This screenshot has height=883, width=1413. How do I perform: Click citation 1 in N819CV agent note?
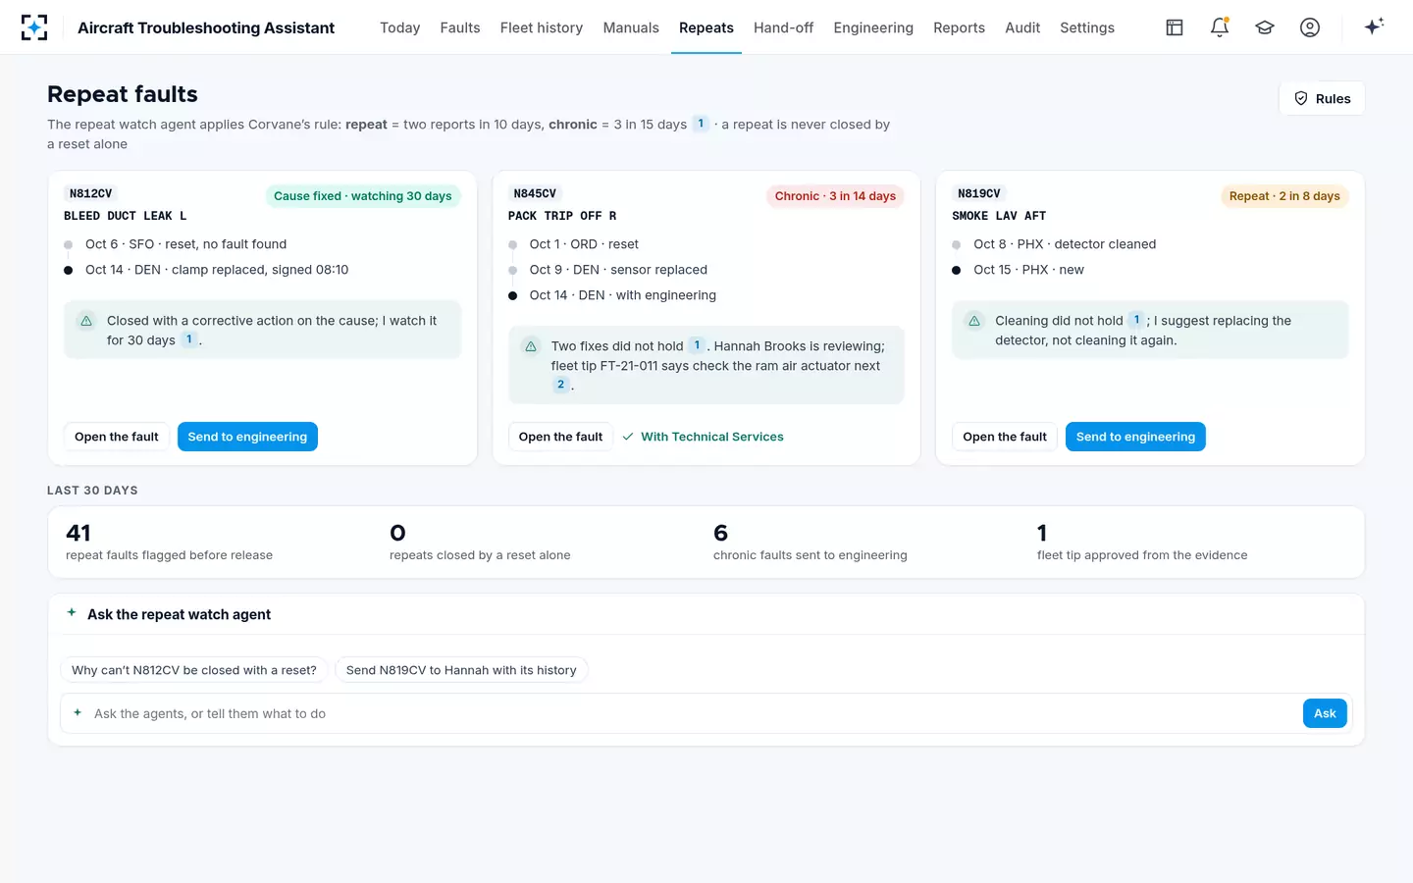(x=1137, y=320)
